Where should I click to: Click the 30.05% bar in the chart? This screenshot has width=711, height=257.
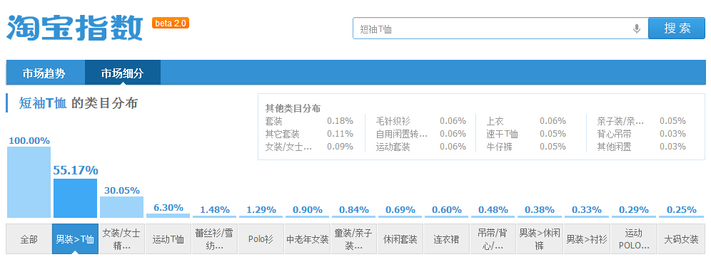point(121,206)
